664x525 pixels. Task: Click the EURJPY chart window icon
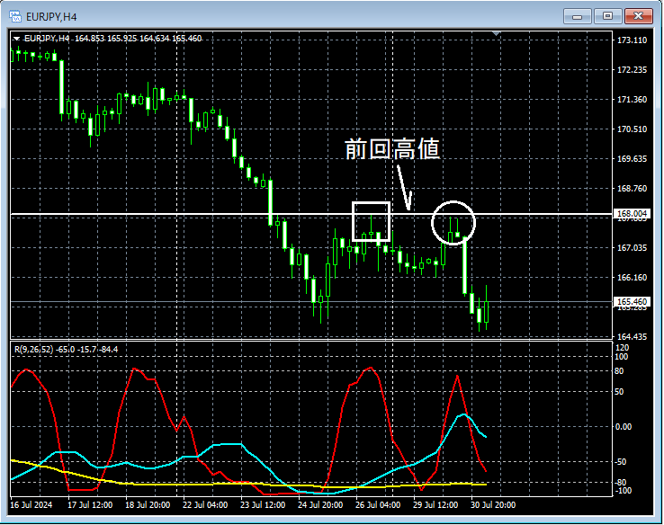pos(15,16)
